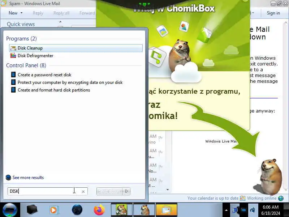Click See more results in Start menu
This screenshot has width=289, height=217.
[x=25, y=178]
